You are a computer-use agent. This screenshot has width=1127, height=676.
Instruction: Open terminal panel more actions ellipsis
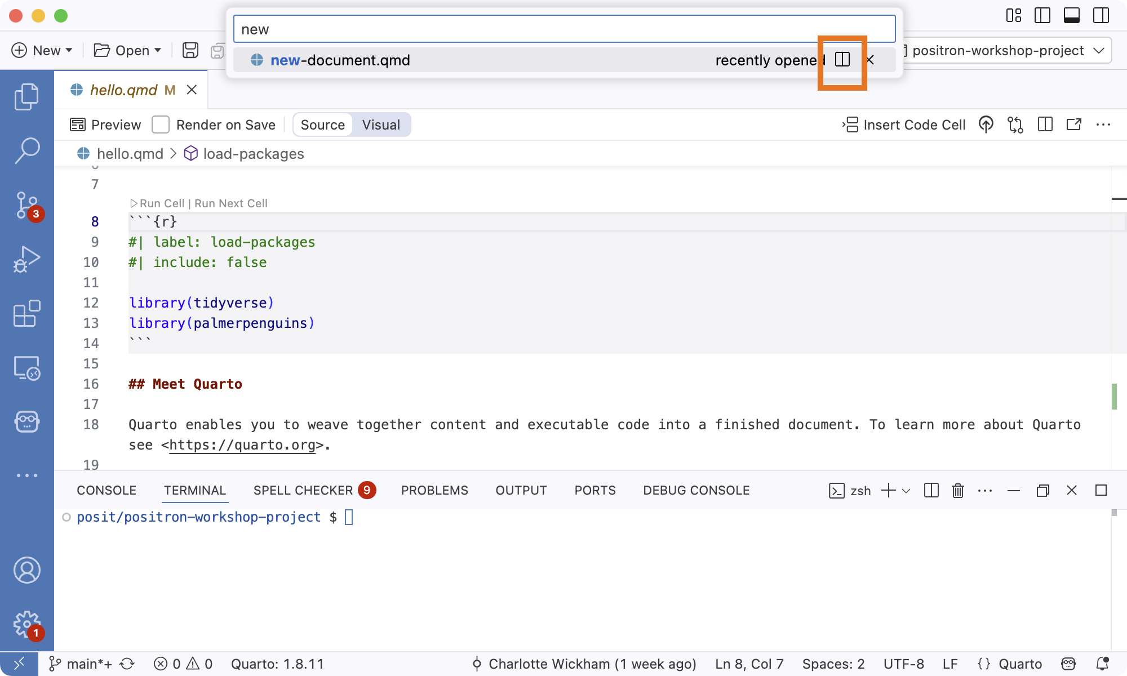(x=985, y=490)
